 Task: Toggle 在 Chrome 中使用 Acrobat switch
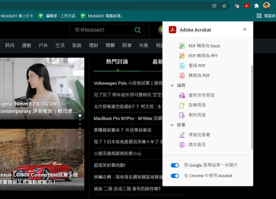click(175, 176)
